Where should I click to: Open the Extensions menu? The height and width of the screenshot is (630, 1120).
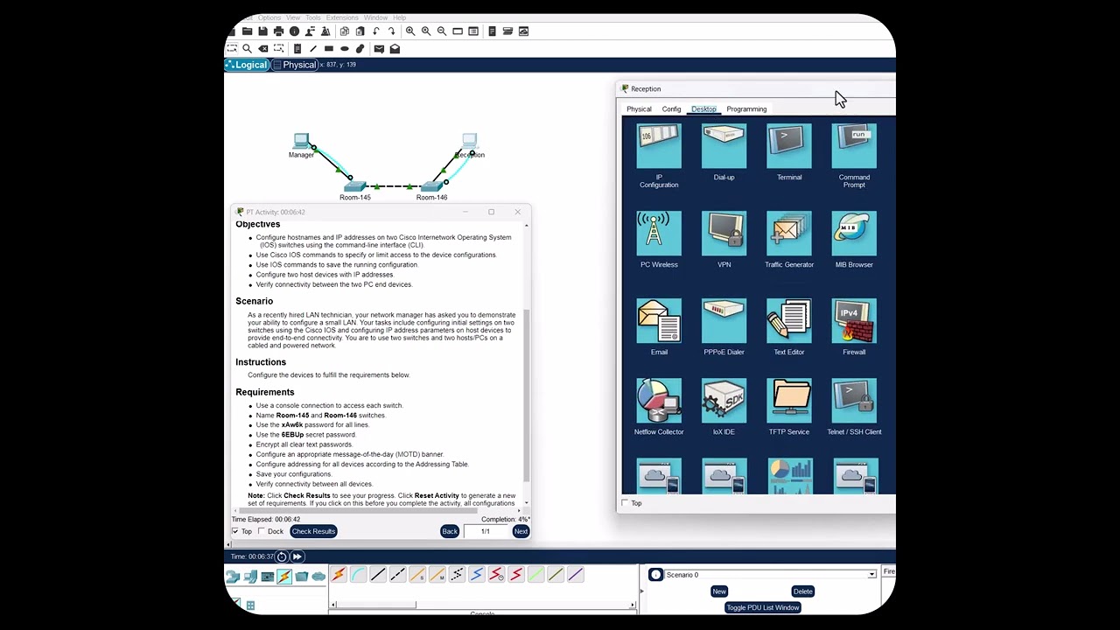[x=342, y=17]
